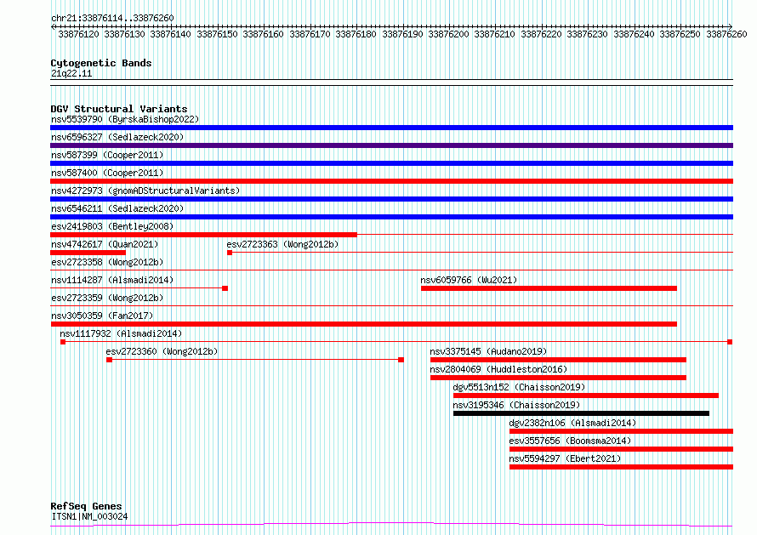This screenshot has height=535, width=757.
Task: Select nsv4272973 (gnomADStructuralVariants) label
Action: [x=145, y=191]
